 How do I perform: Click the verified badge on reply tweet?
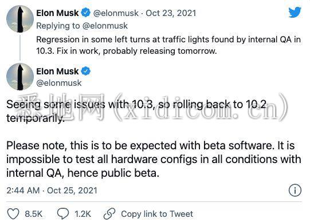pos(85,13)
